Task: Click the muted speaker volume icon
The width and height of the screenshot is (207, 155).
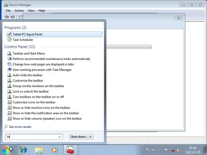Action: coord(178,150)
